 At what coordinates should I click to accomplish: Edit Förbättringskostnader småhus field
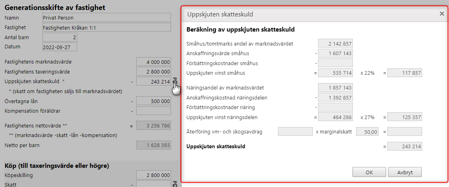pyautogui.click(x=335, y=63)
